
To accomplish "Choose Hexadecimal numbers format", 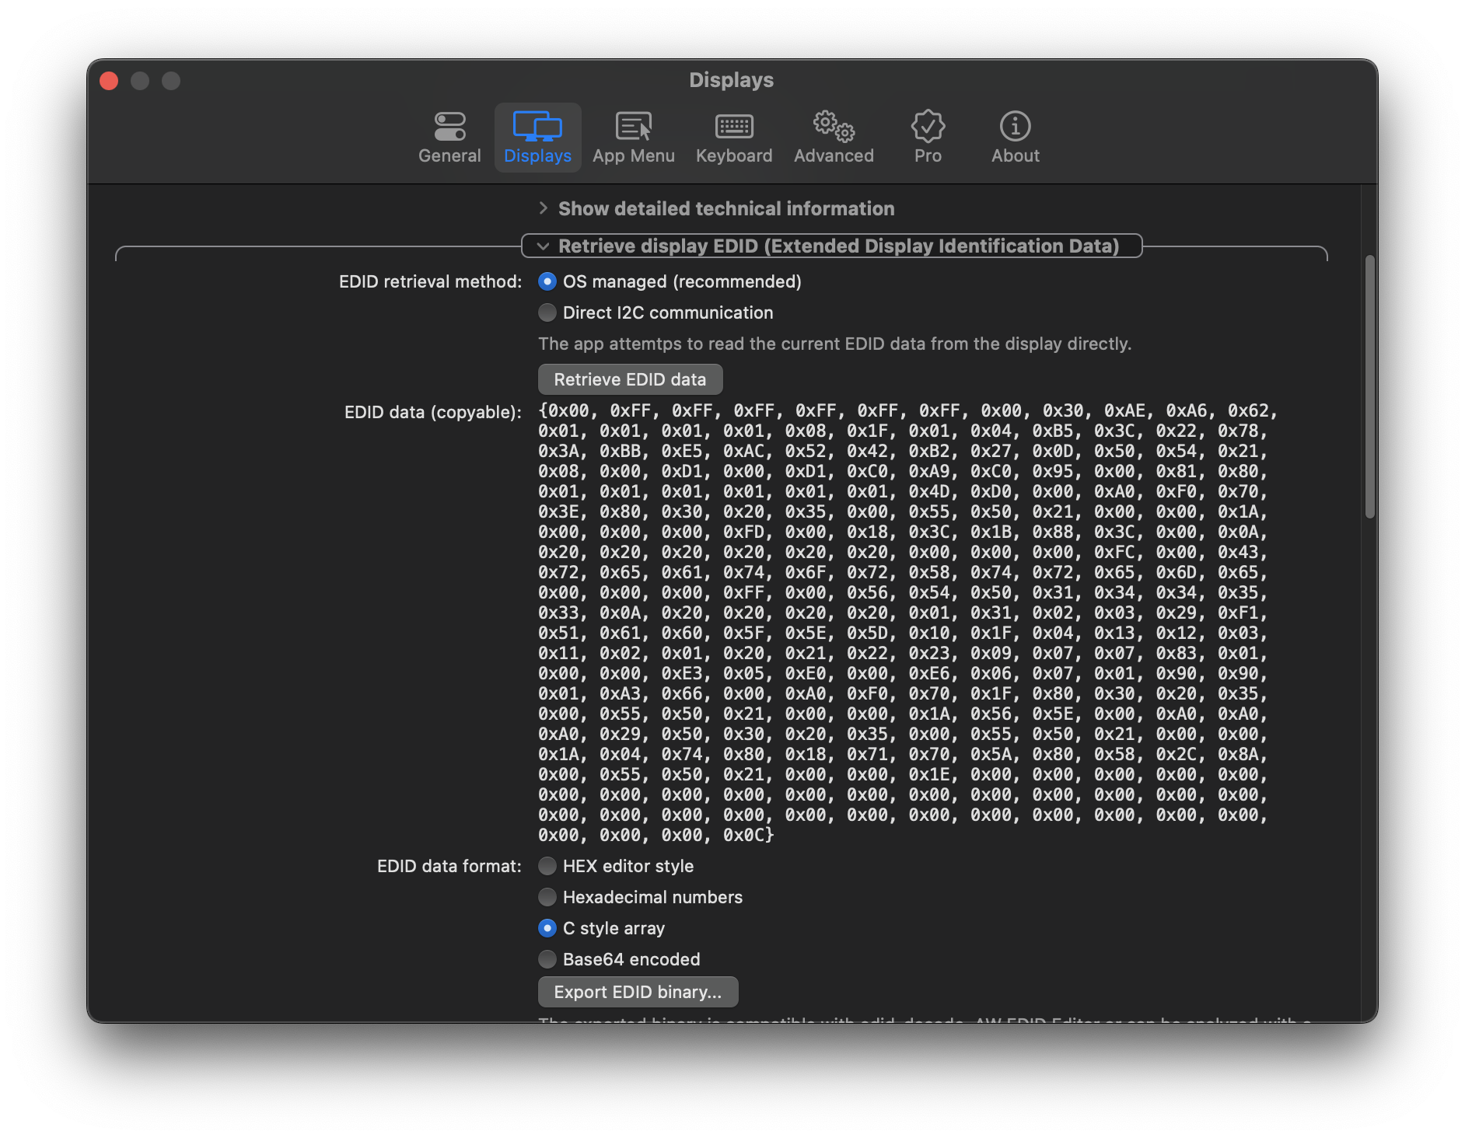I will pos(547,897).
